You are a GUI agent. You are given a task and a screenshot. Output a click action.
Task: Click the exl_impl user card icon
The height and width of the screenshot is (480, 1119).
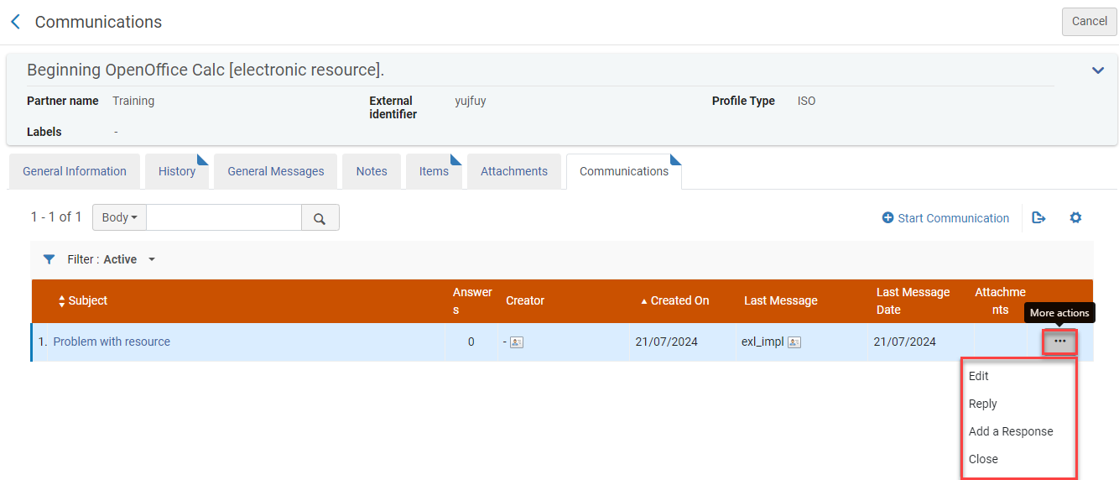pos(794,342)
